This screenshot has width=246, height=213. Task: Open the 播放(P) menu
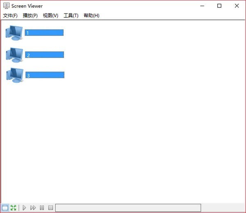coord(30,16)
